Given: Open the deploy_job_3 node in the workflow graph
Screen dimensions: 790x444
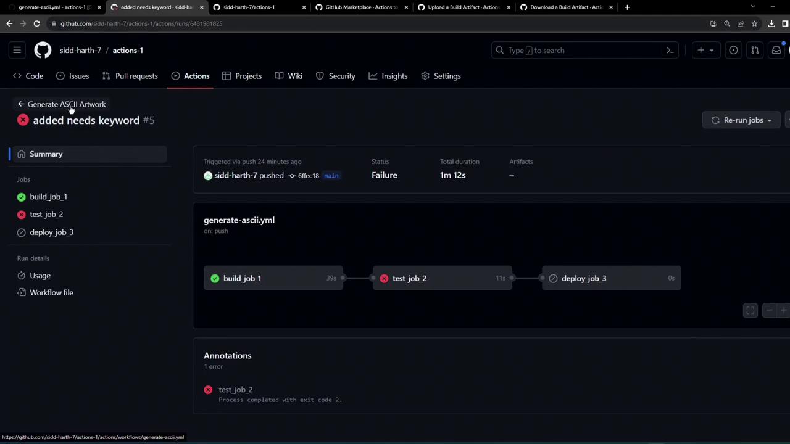Looking at the screenshot, I should (x=612, y=279).
